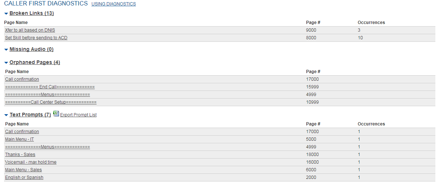Image resolution: width=439 pixels, height=188 pixels.
Task: Collapse the Missing Audio section arrow
Action: 6,50
